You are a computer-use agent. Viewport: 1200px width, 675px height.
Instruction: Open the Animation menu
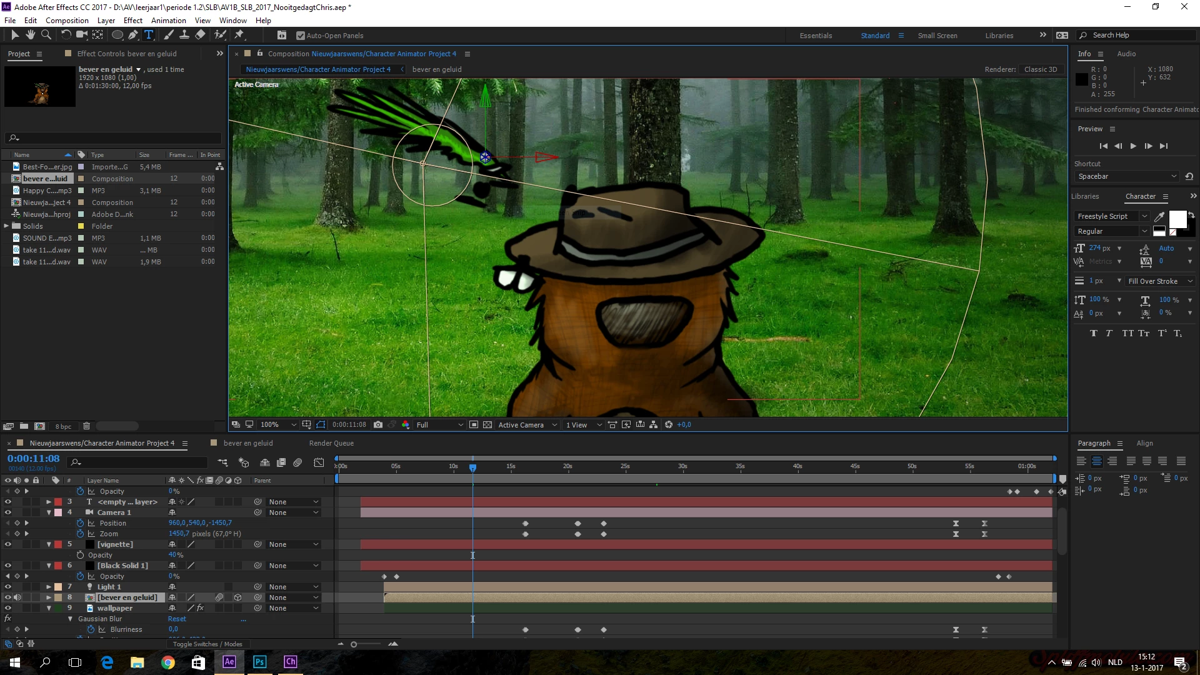pos(168,21)
